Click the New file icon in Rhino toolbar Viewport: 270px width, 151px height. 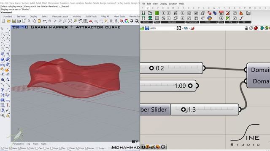(x=3, y=21)
